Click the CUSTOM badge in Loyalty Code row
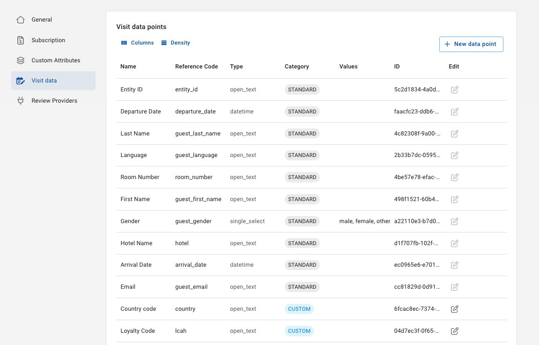Screen dimensions: 539x345 (299, 331)
